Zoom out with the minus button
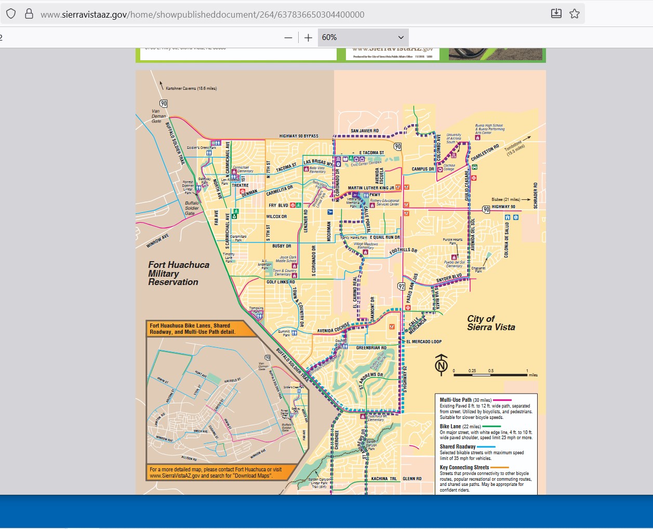This screenshot has width=653, height=529. (288, 37)
